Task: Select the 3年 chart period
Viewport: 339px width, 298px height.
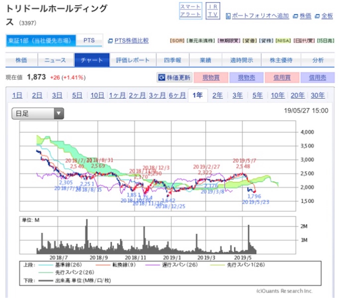Action: pyautogui.click(x=238, y=95)
